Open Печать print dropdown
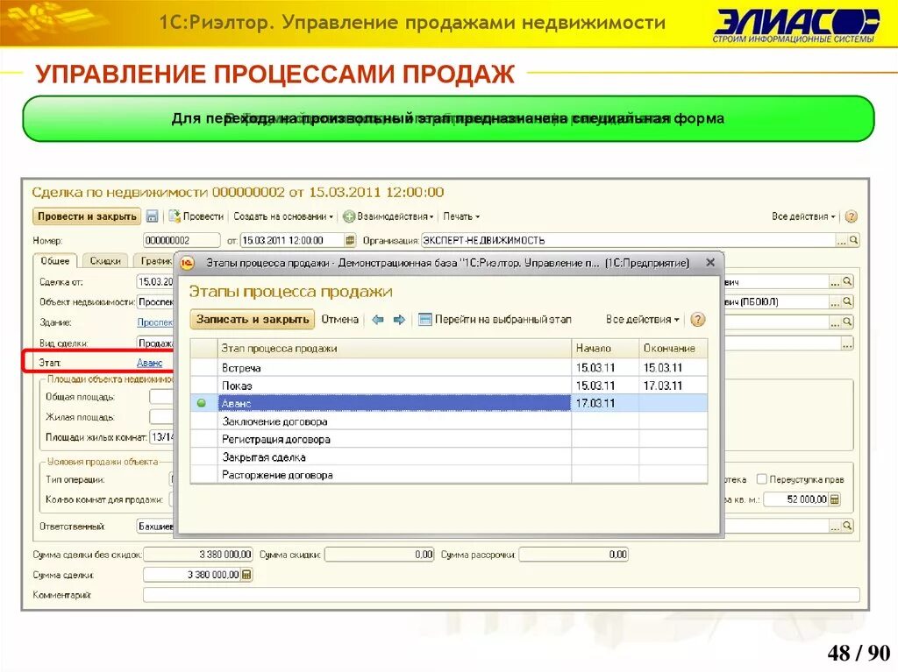The height and width of the screenshot is (672, 898). 461,216
